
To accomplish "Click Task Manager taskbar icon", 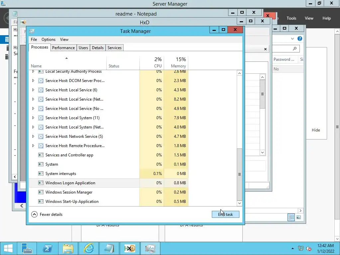I will click(150, 248).
